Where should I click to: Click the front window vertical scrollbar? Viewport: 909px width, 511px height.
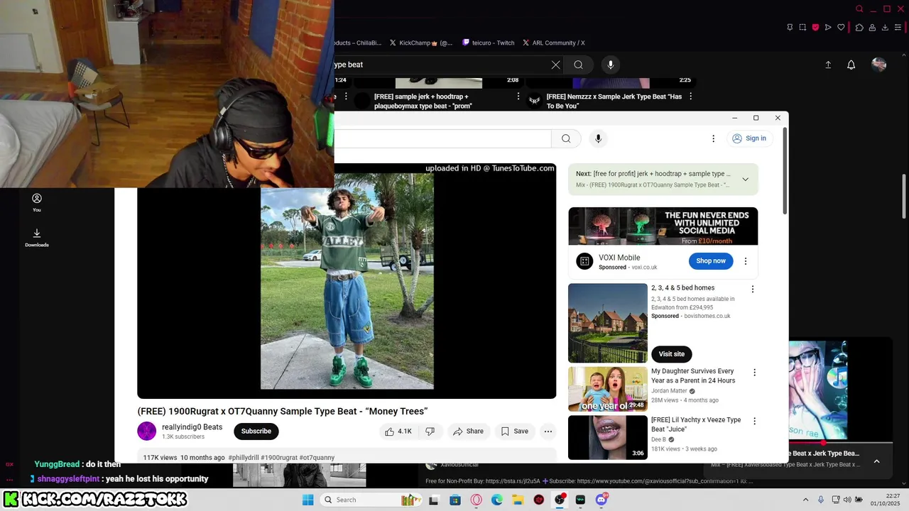785,170
